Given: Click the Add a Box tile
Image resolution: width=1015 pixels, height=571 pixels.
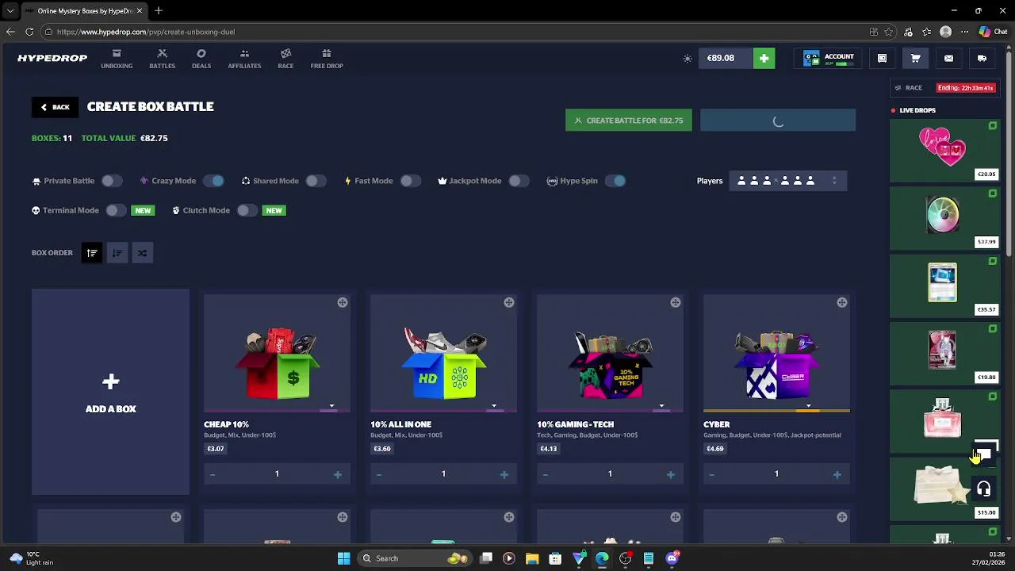Looking at the screenshot, I should (x=110, y=392).
